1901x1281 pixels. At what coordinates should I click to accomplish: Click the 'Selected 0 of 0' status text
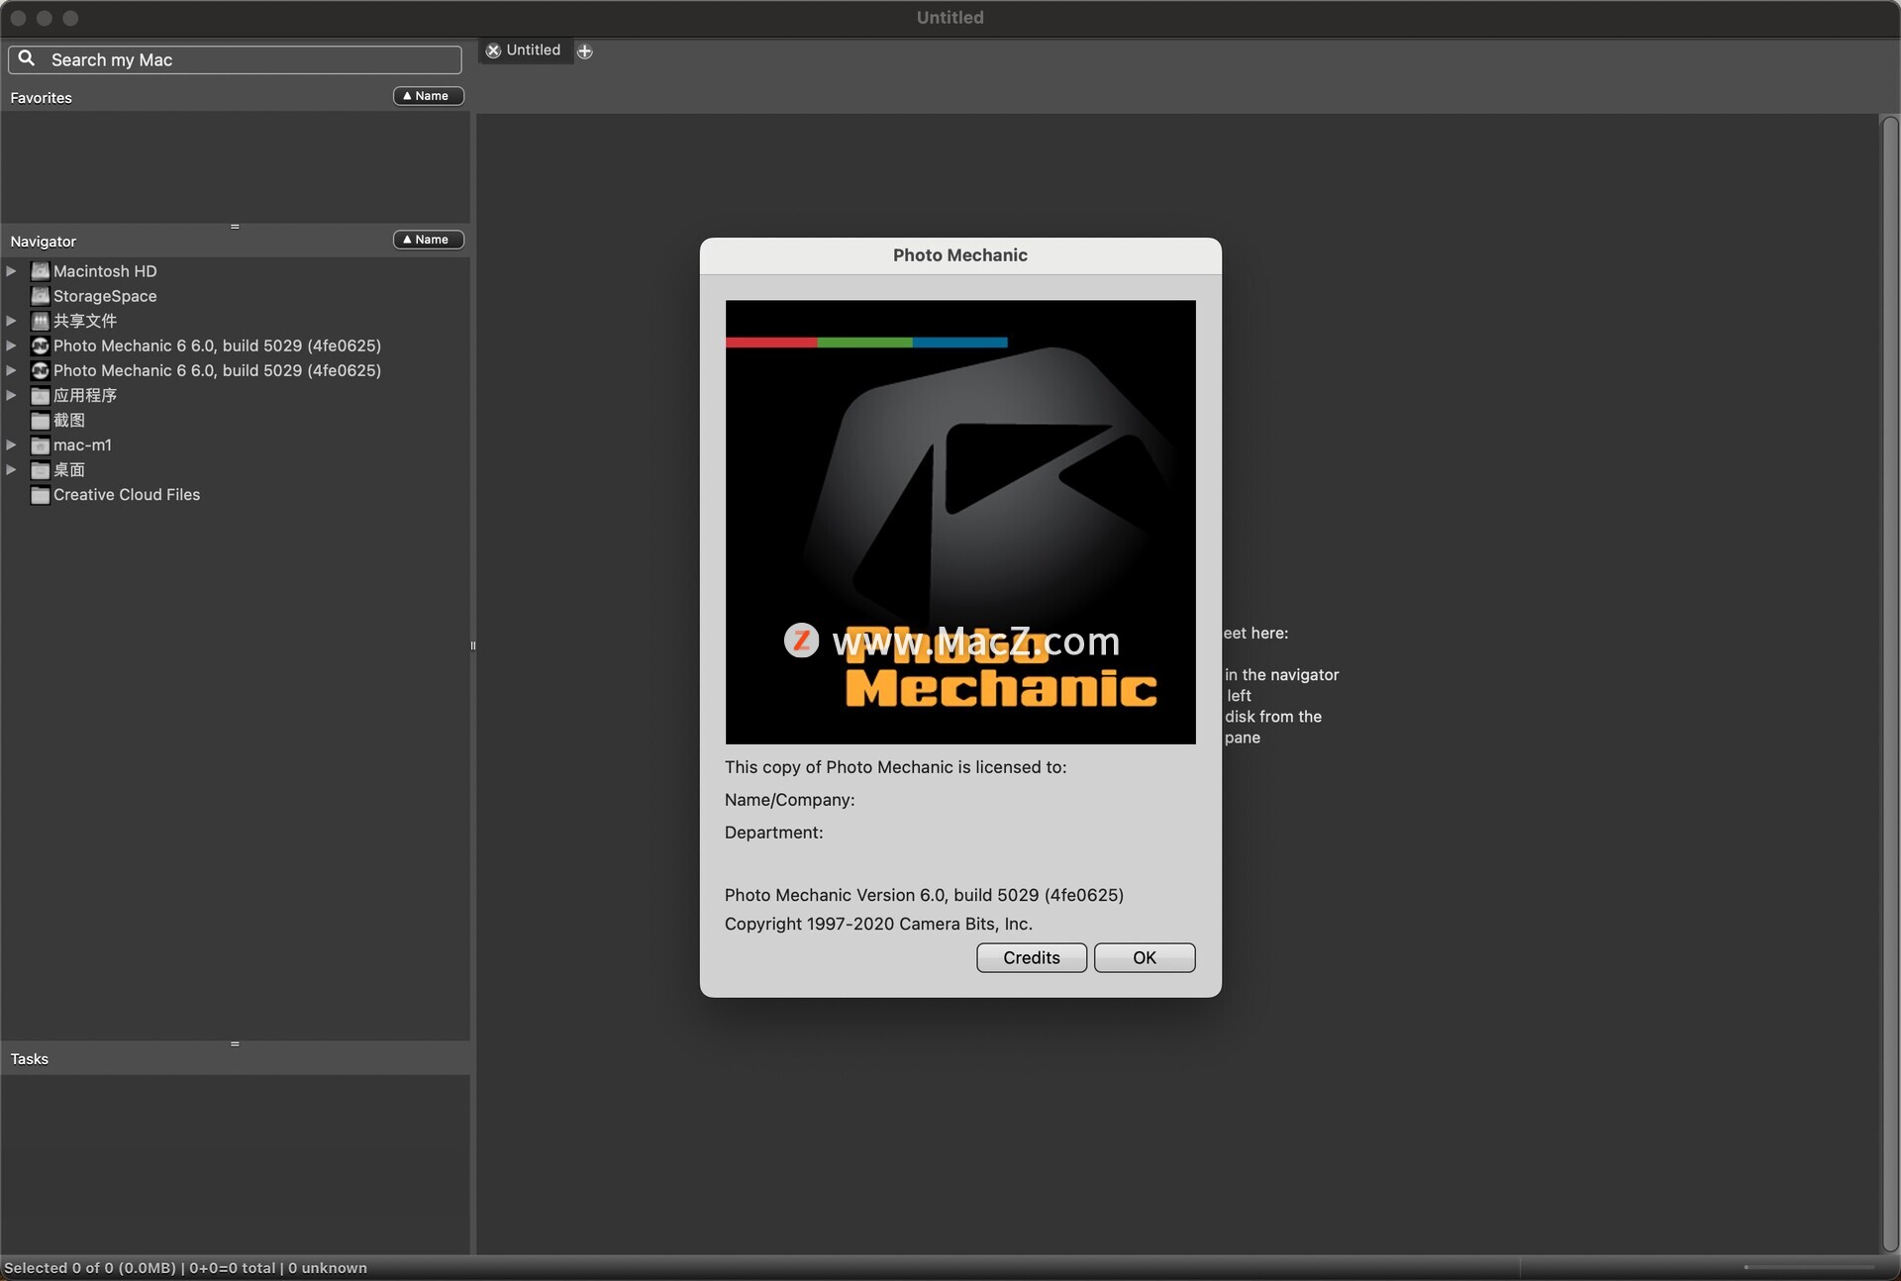[185, 1267]
